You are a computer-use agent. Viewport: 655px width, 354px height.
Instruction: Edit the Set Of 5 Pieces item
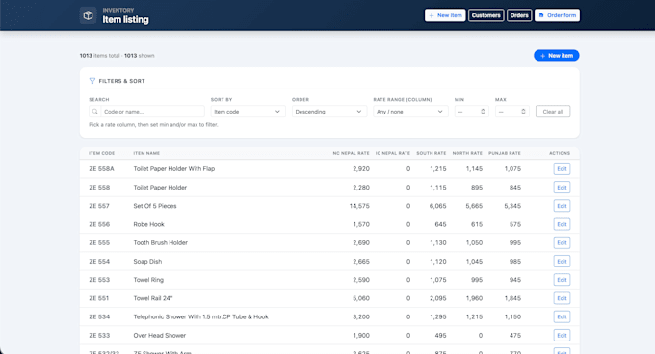point(562,206)
